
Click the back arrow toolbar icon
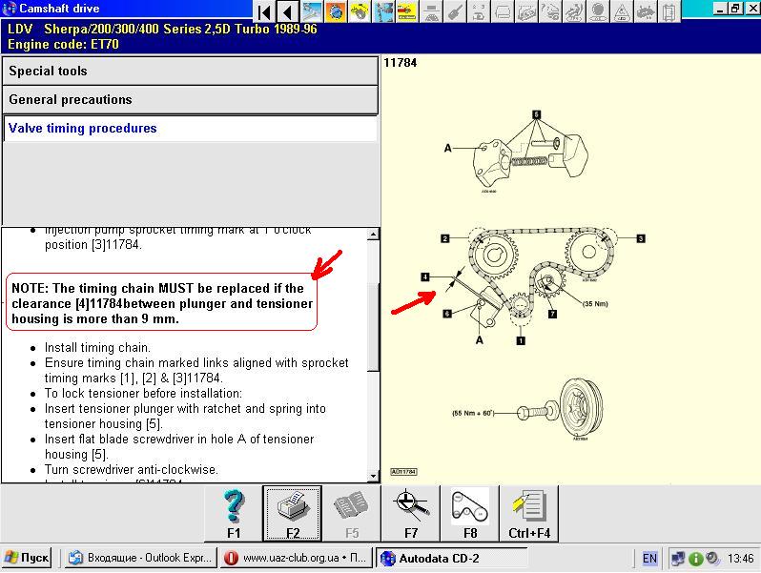[x=288, y=11]
